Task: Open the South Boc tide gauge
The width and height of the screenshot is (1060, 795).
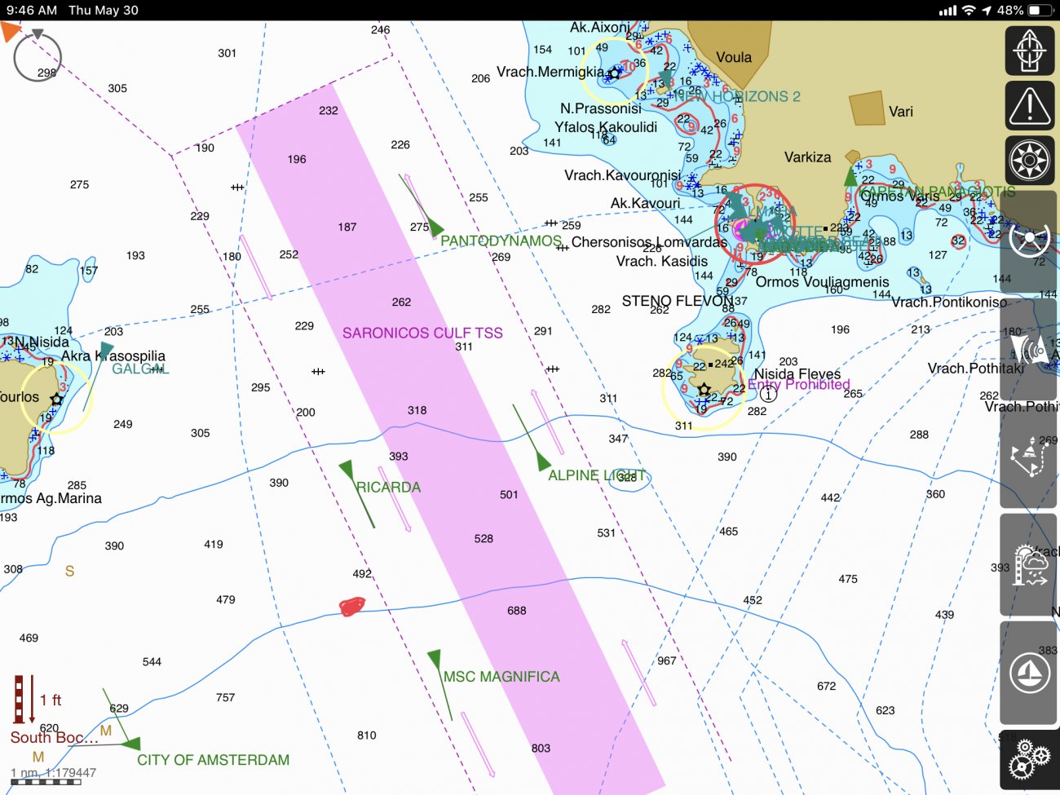Action: coord(24,700)
